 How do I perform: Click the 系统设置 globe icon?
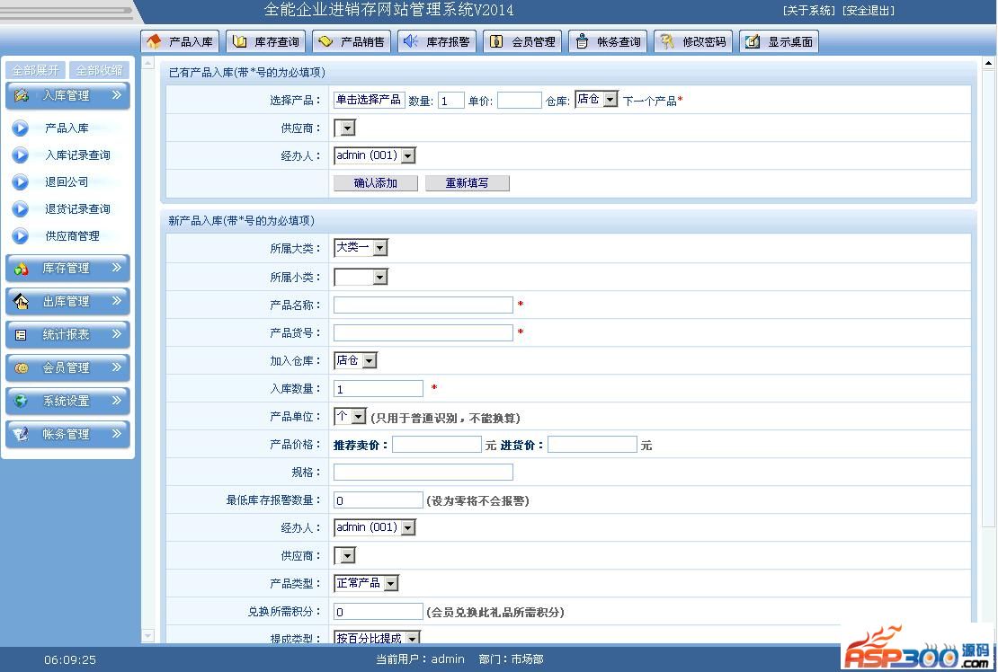click(21, 402)
